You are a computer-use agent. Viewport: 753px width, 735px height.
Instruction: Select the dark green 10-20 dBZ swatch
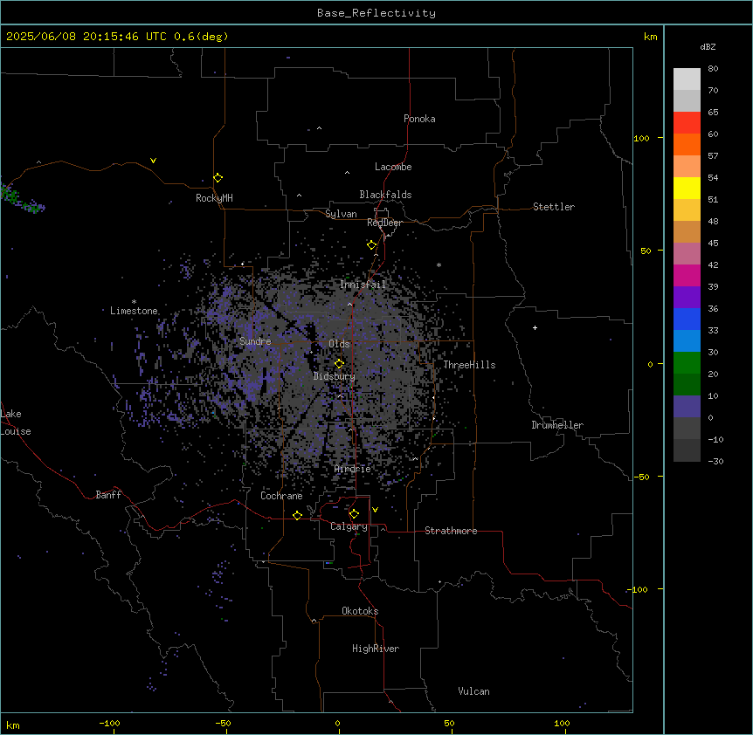pyautogui.click(x=687, y=385)
